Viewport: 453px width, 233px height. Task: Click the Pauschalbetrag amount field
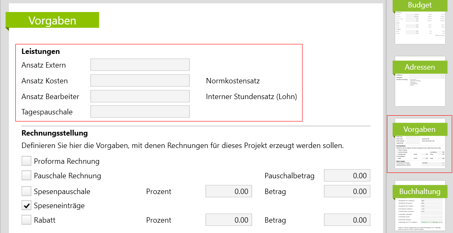347,175
